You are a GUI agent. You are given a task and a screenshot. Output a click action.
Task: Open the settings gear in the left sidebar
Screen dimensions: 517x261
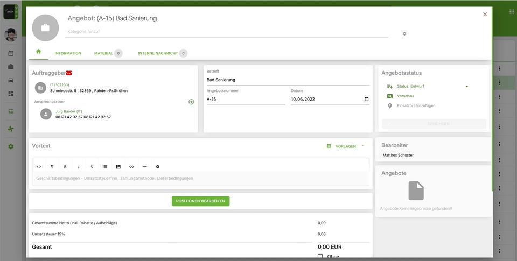(11, 146)
